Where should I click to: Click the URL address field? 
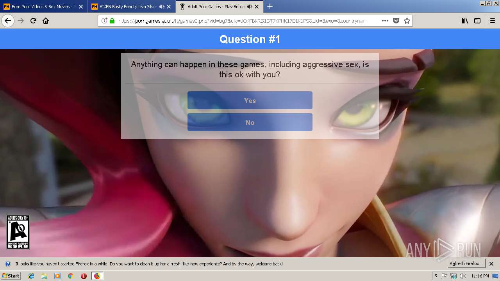coord(242,21)
